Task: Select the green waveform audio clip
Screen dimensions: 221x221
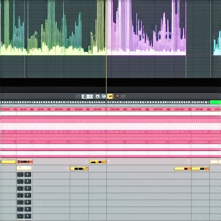Action: tap(53, 27)
